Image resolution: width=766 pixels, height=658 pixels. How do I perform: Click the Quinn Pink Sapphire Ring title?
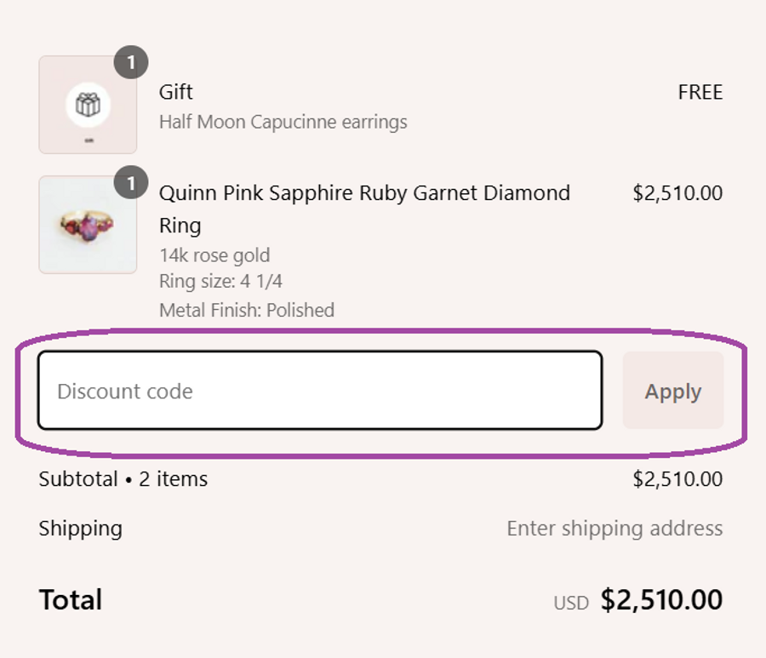[x=363, y=193]
